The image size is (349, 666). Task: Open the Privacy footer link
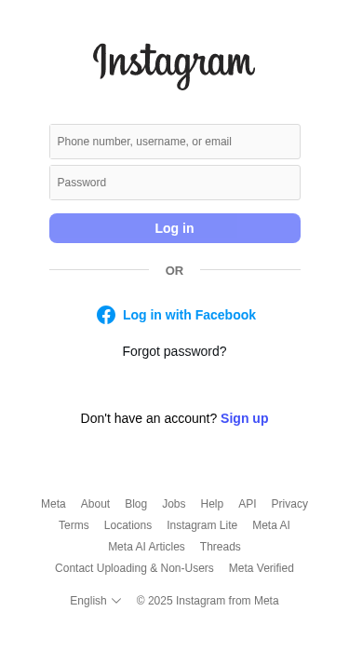tap(289, 504)
